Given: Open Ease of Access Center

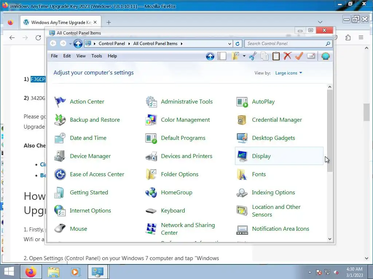Looking at the screenshot, I should pyautogui.click(x=89, y=174).
